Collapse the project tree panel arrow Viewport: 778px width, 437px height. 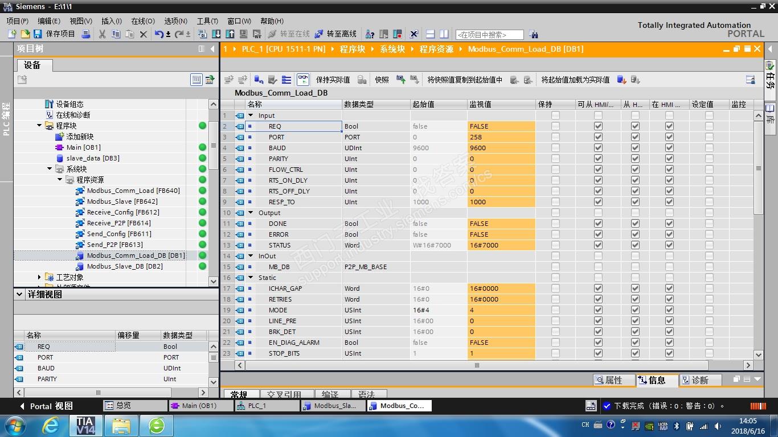pyautogui.click(x=213, y=49)
